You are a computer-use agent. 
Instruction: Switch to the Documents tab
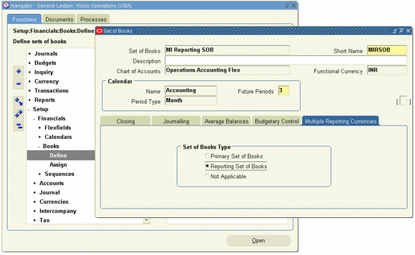click(x=59, y=19)
